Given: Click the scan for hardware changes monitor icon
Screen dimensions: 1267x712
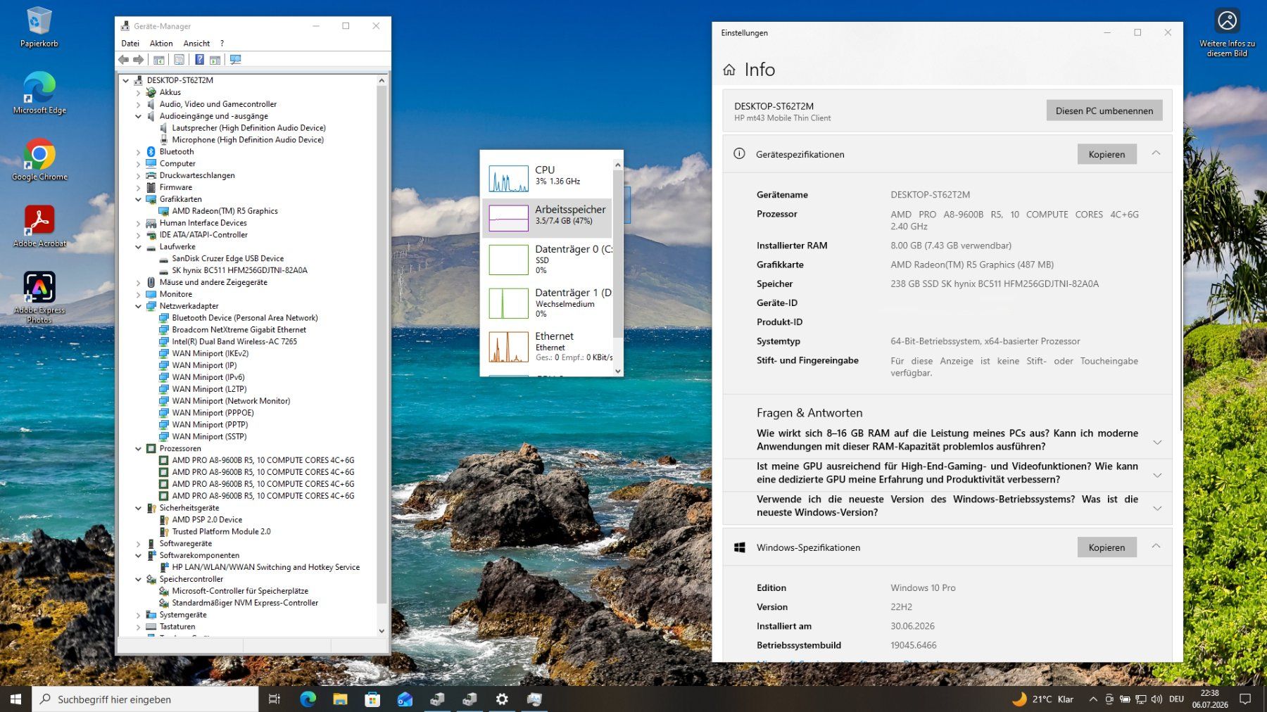Looking at the screenshot, I should click(x=235, y=60).
